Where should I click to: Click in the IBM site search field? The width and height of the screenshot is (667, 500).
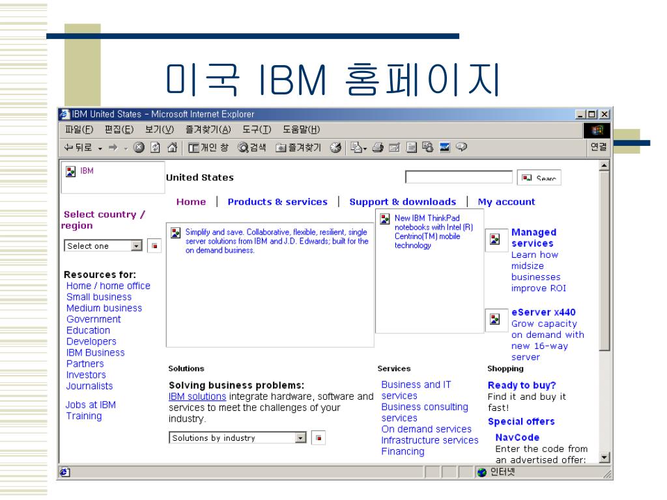point(459,177)
